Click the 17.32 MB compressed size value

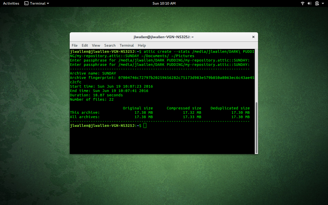[192, 112]
